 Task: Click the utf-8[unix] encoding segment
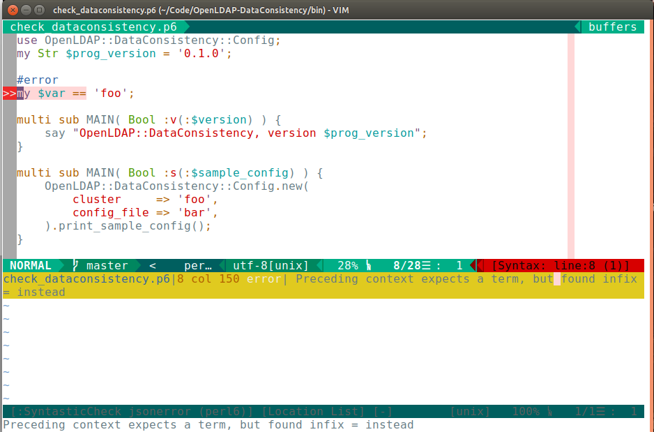pos(271,266)
